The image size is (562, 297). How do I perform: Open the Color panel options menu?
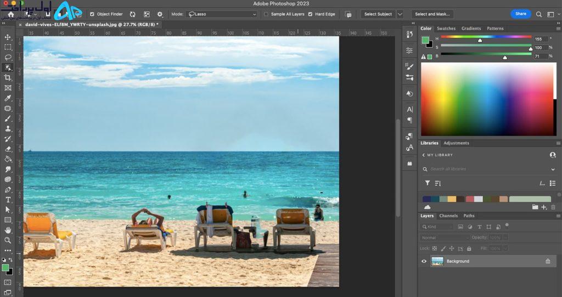pyautogui.click(x=558, y=29)
